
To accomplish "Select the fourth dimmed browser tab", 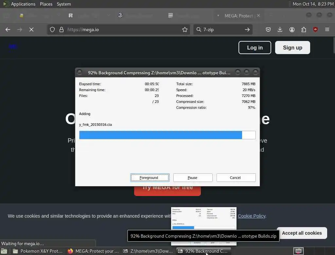I will (x=188, y=16).
